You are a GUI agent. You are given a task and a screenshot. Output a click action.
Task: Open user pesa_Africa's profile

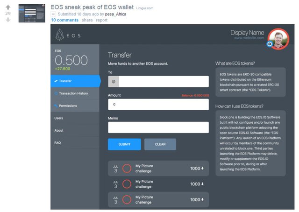(x=115, y=14)
